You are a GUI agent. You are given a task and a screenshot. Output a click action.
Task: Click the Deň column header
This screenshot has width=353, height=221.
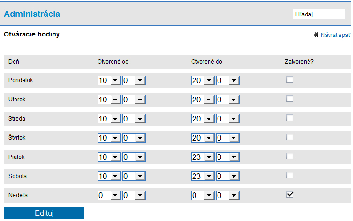[14, 62]
